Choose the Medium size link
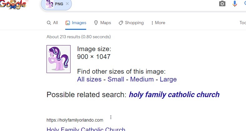Viewport: 246px width, 131px height. coord(142,79)
